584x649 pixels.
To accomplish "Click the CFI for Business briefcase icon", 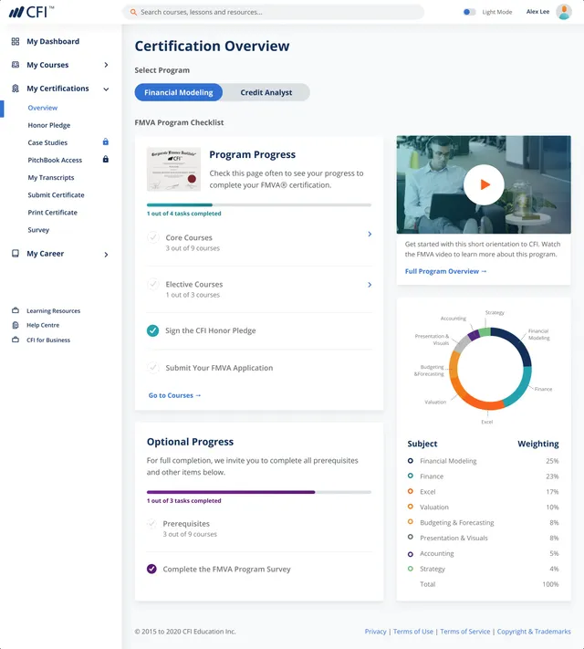I will (x=16, y=340).
